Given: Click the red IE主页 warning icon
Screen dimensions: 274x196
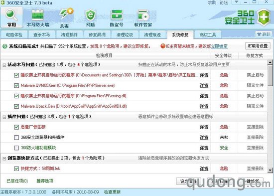Looking at the screenshot, I should point(163,46).
